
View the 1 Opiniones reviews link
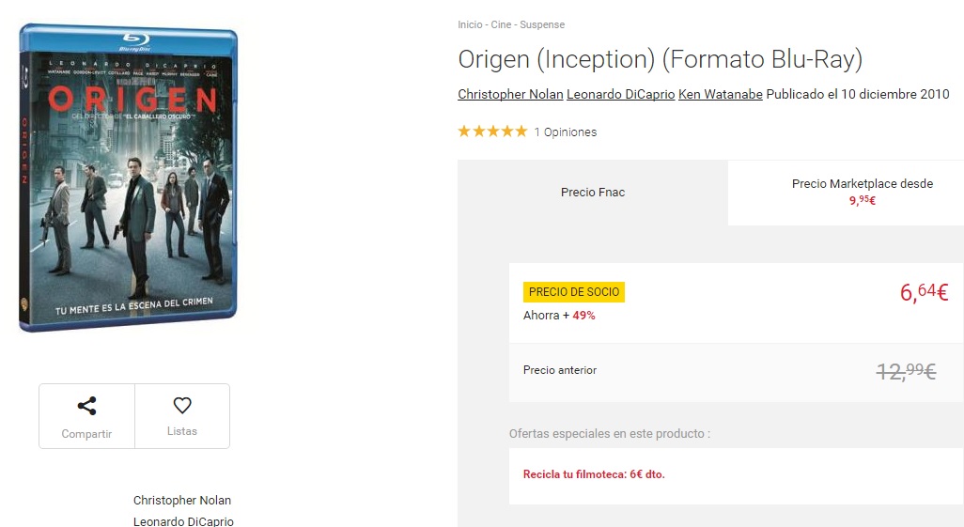(x=565, y=132)
